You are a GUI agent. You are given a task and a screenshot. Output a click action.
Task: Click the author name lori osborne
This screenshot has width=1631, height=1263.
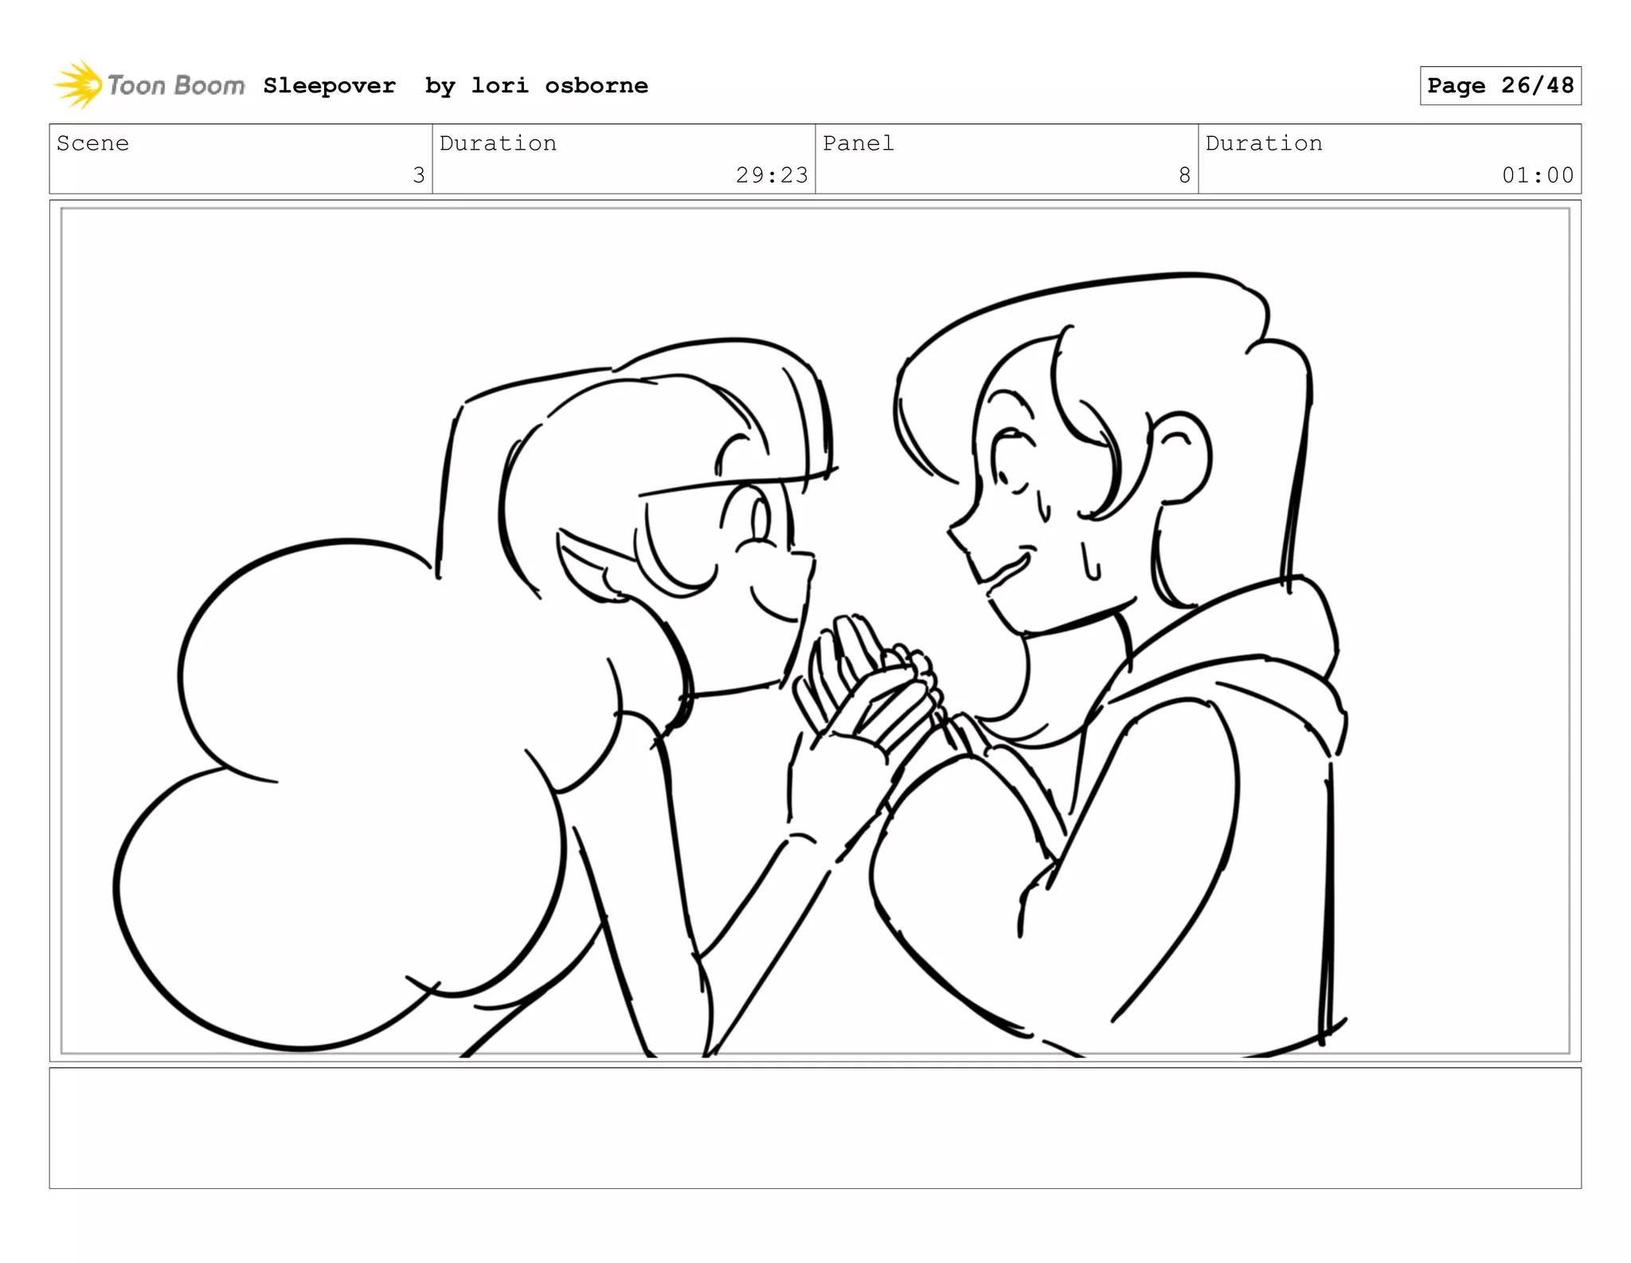click(x=559, y=86)
